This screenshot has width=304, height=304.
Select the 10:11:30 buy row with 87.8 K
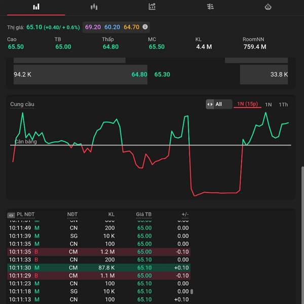coord(99,268)
